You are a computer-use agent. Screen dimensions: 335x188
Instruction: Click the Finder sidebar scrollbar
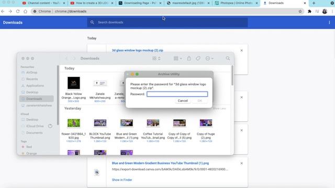coord(58,95)
